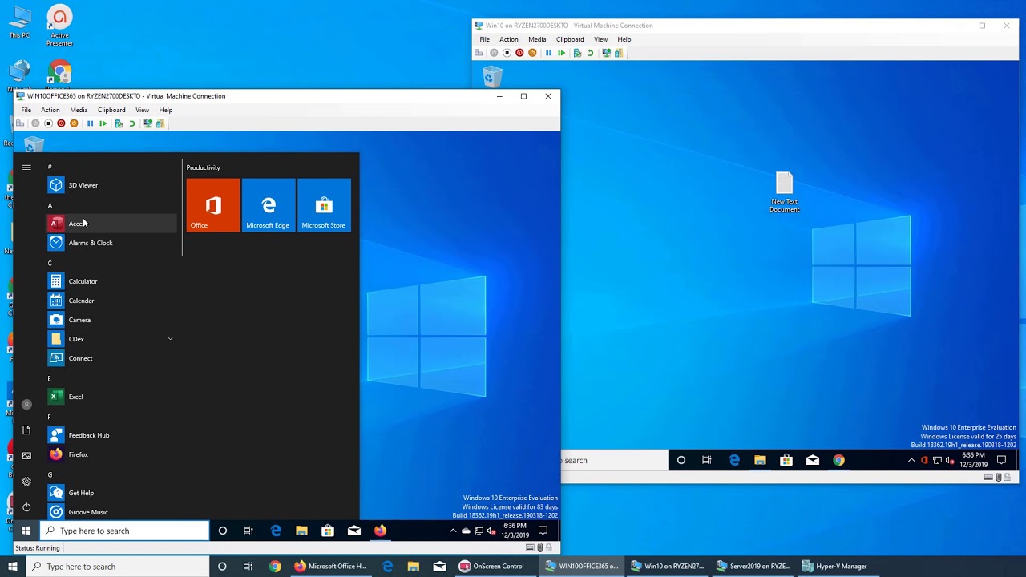Open Chrome in Win10 VM guest taskbar
Screen dimensions: 1026x577
pos(838,460)
